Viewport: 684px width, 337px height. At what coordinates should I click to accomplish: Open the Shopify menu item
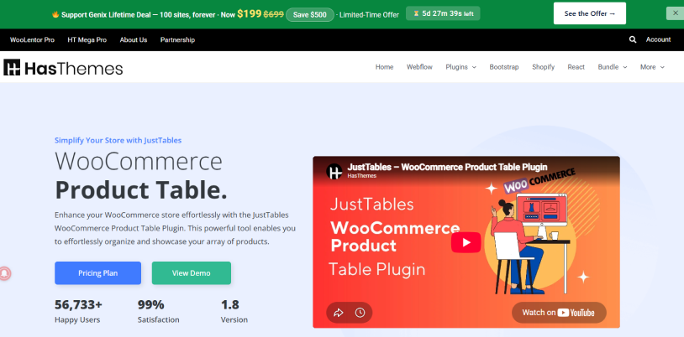tap(543, 67)
